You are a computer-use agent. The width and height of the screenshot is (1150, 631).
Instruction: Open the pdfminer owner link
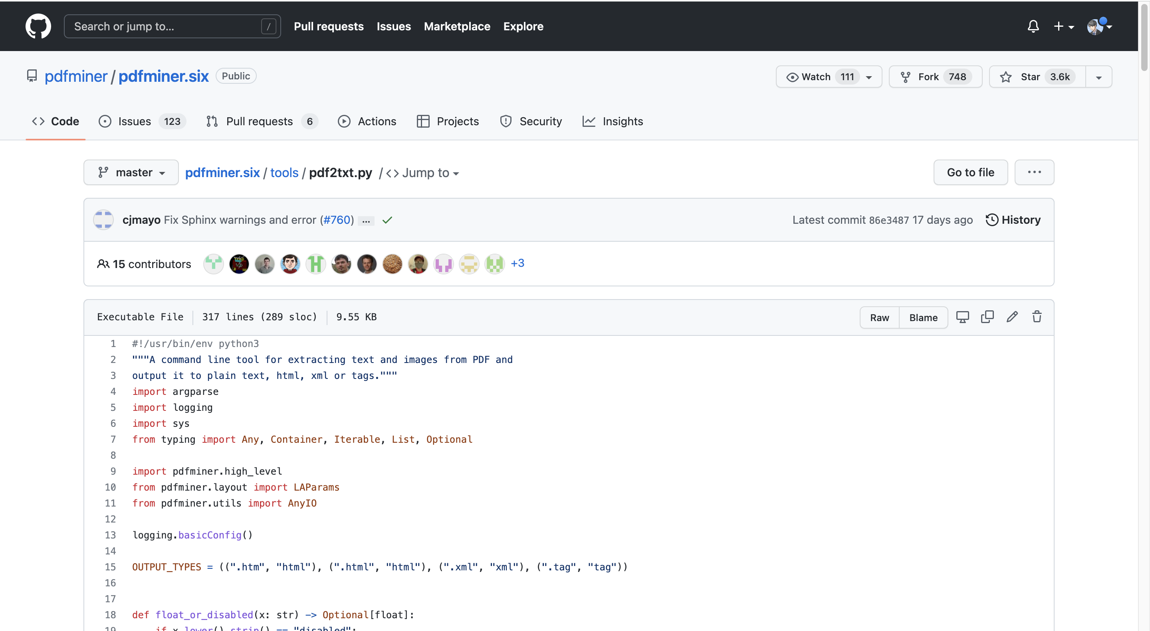click(76, 76)
